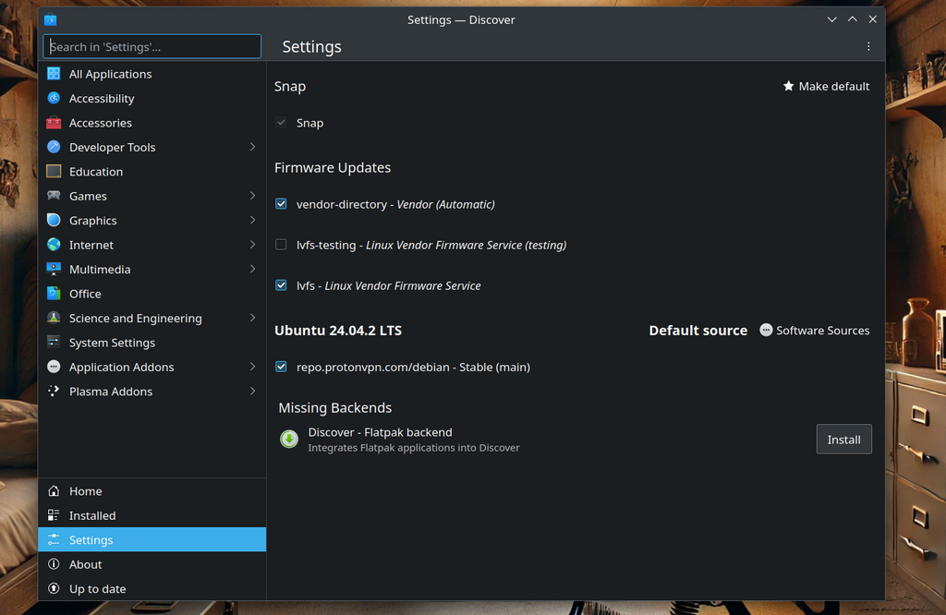This screenshot has width=946, height=615.
Task: Disable the repo.protonvpn.com repository checkbox
Action: [x=281, y=367]
